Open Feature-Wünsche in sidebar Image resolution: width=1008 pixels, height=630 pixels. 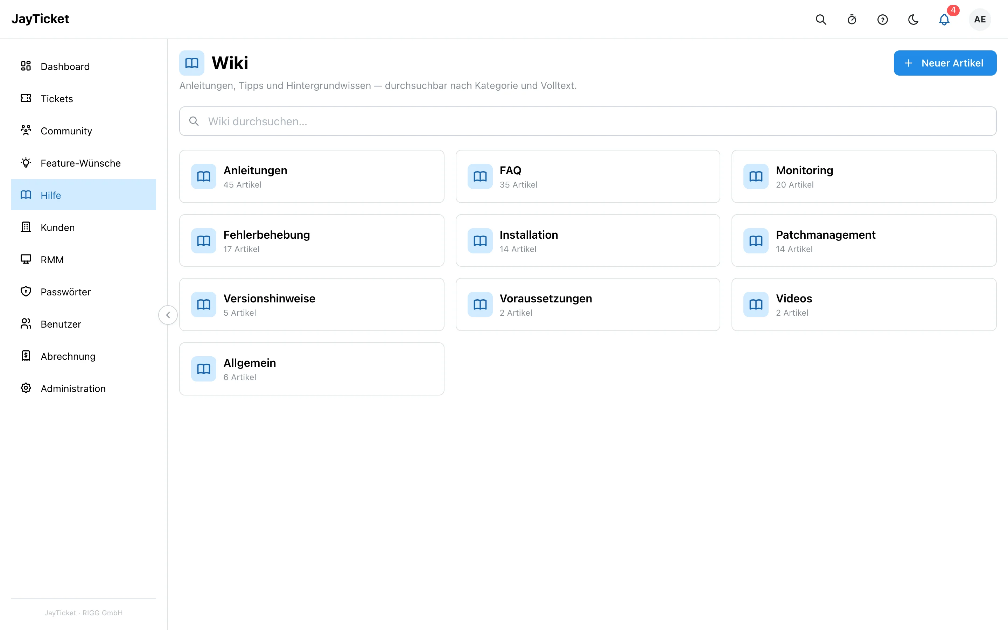pyautogui.click(x=84, y=163)
